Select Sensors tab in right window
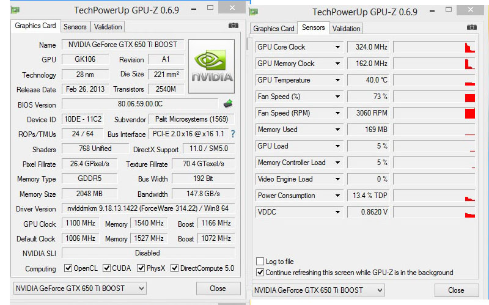The height and width of the screenshot is (305, 489). pyautogui.click(x=313, y=28)
